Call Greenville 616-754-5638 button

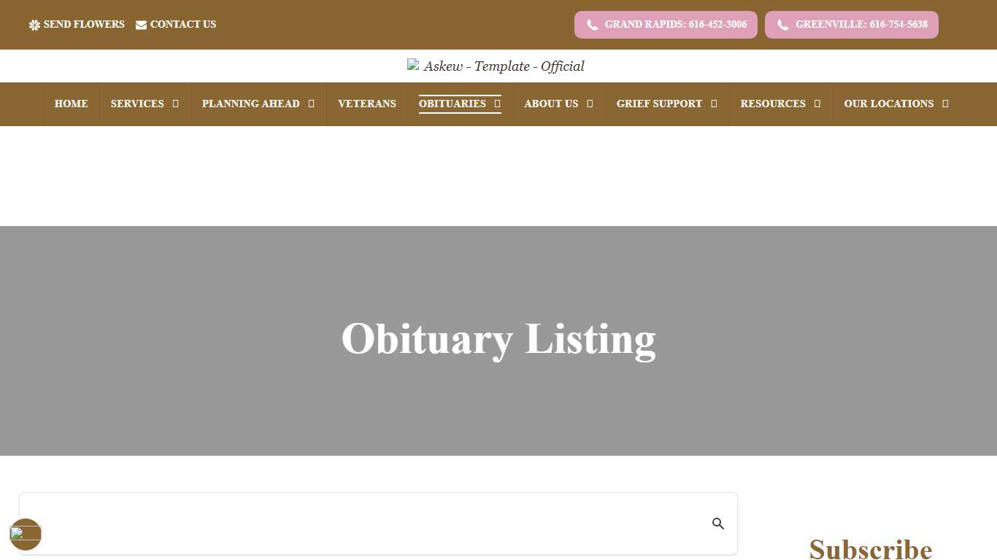[851, 24]
